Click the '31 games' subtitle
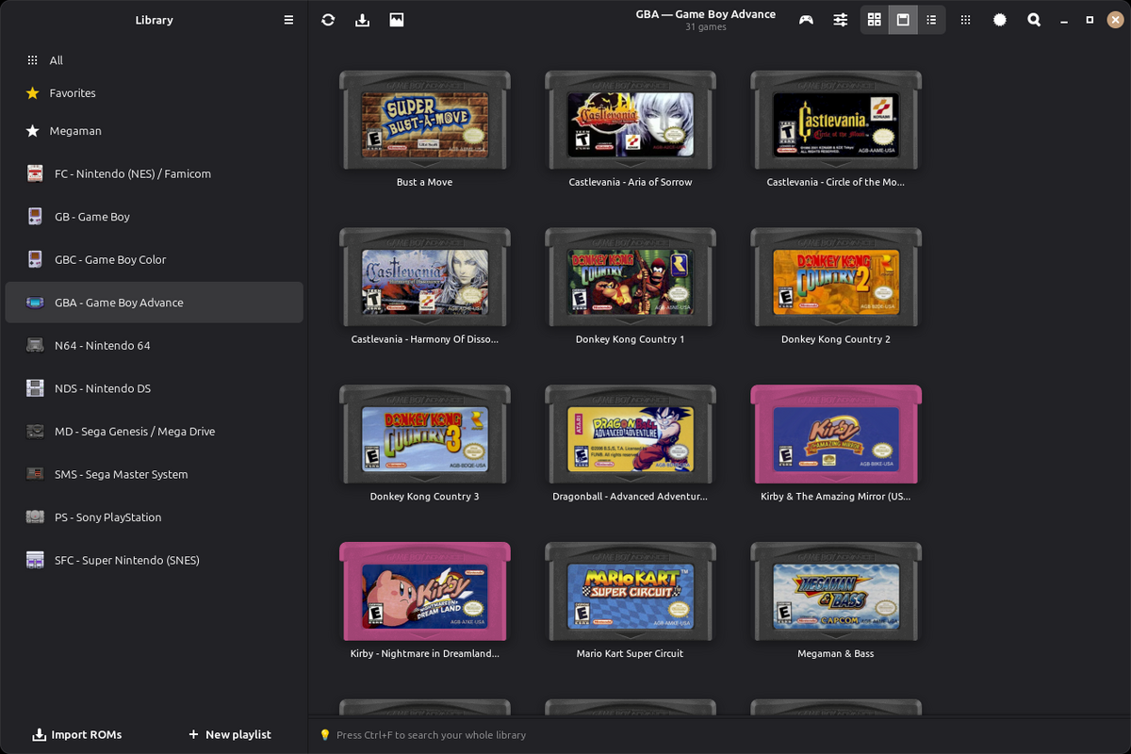This screenshot has height=754, width=1131. tap(706, 27)
